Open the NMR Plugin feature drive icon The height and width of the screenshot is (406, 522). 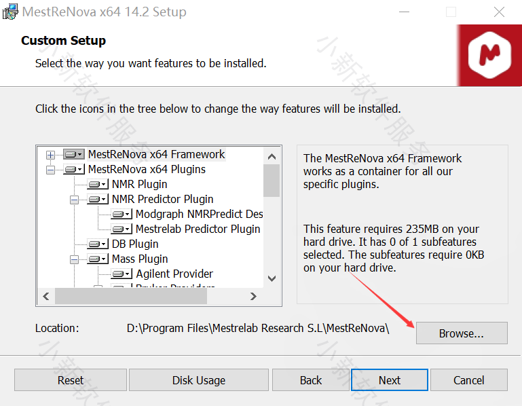pos(98,185)
